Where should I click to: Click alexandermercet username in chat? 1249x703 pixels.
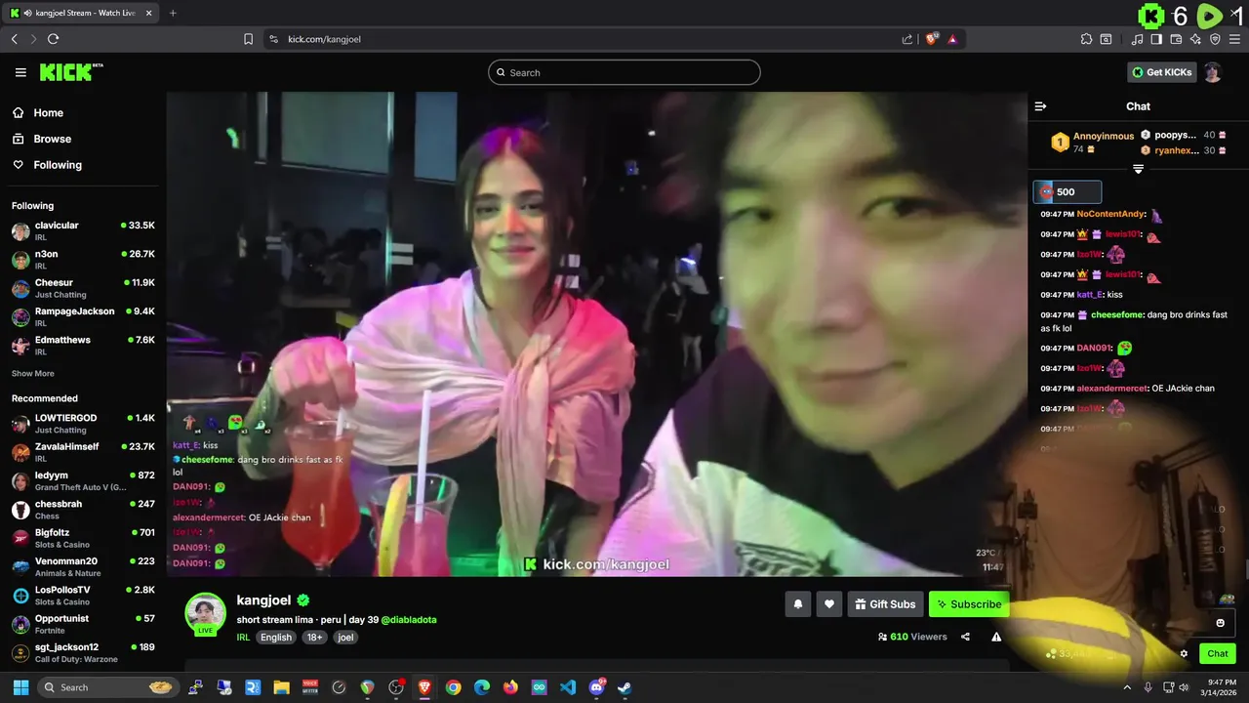click(1112, 389)
